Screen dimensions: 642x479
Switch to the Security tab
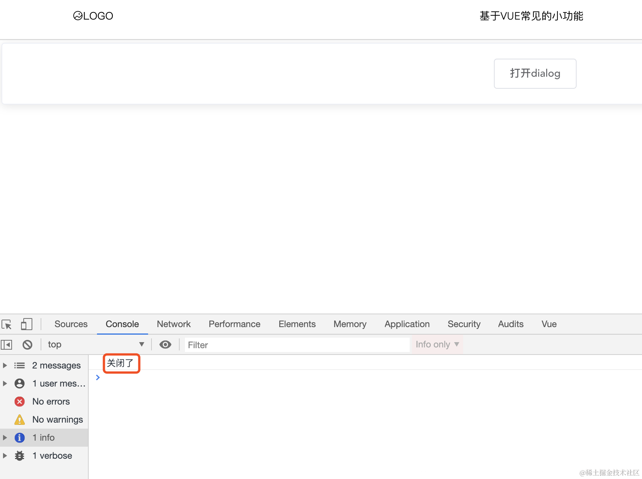[x=464, y=324]
